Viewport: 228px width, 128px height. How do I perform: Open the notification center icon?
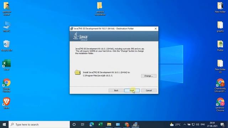click(x=222, y=124)
